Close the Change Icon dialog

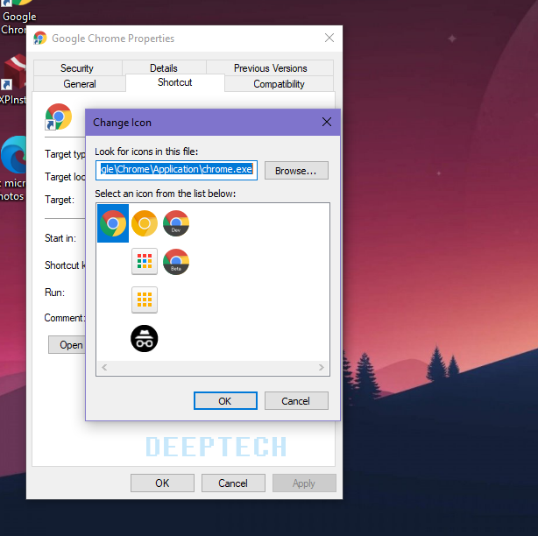click(327, 122)
